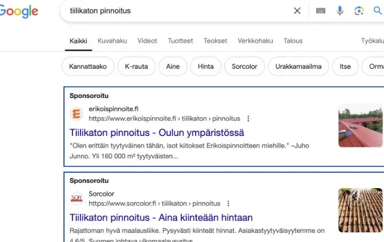The image size is (384, 242).
Task: Switch to the Kuvahaku tab
Action: 112,41
